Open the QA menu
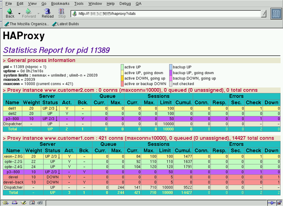The height and width of the screenshot is (206, 283). 138,4
